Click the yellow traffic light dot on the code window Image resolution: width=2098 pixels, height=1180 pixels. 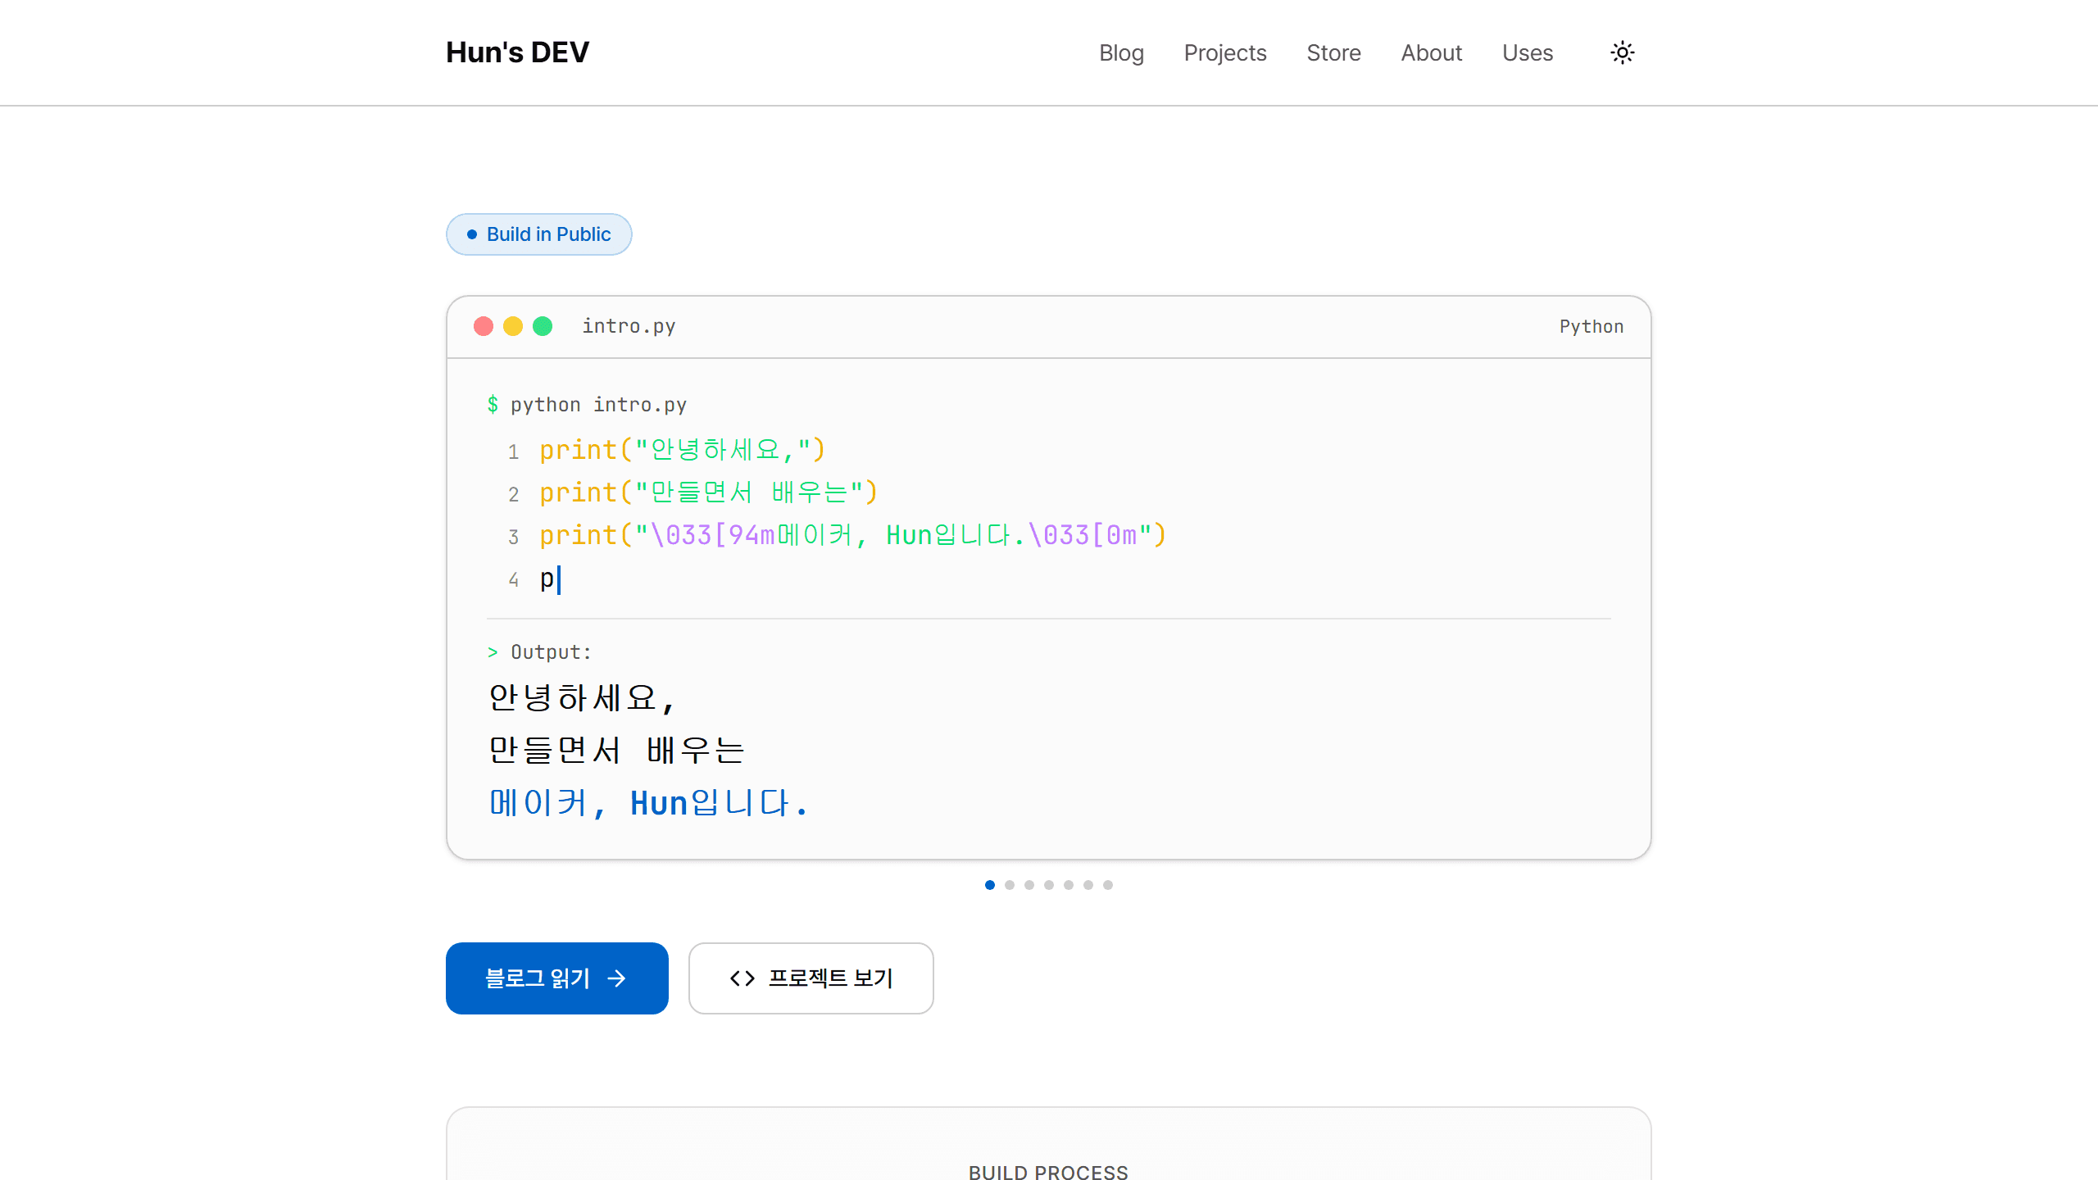click(513, 325)
